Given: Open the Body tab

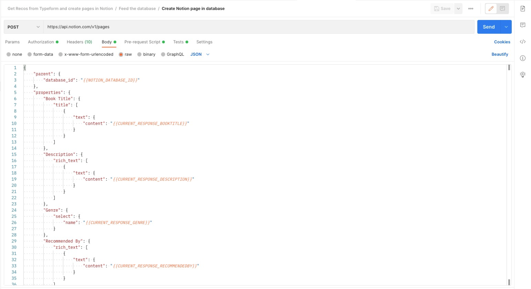Looking at the screenshot, I should coord(109,42).
